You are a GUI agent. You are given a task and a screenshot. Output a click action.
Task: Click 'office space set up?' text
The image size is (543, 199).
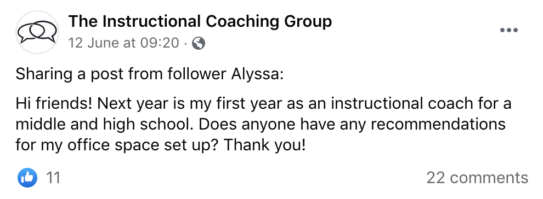click(x=143, y=145)
